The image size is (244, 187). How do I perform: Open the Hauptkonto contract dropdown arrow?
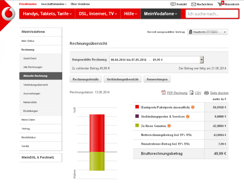click(x=225, y=32)
